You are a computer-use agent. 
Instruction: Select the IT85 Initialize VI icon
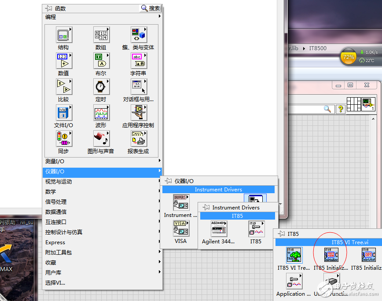(331, 255)
